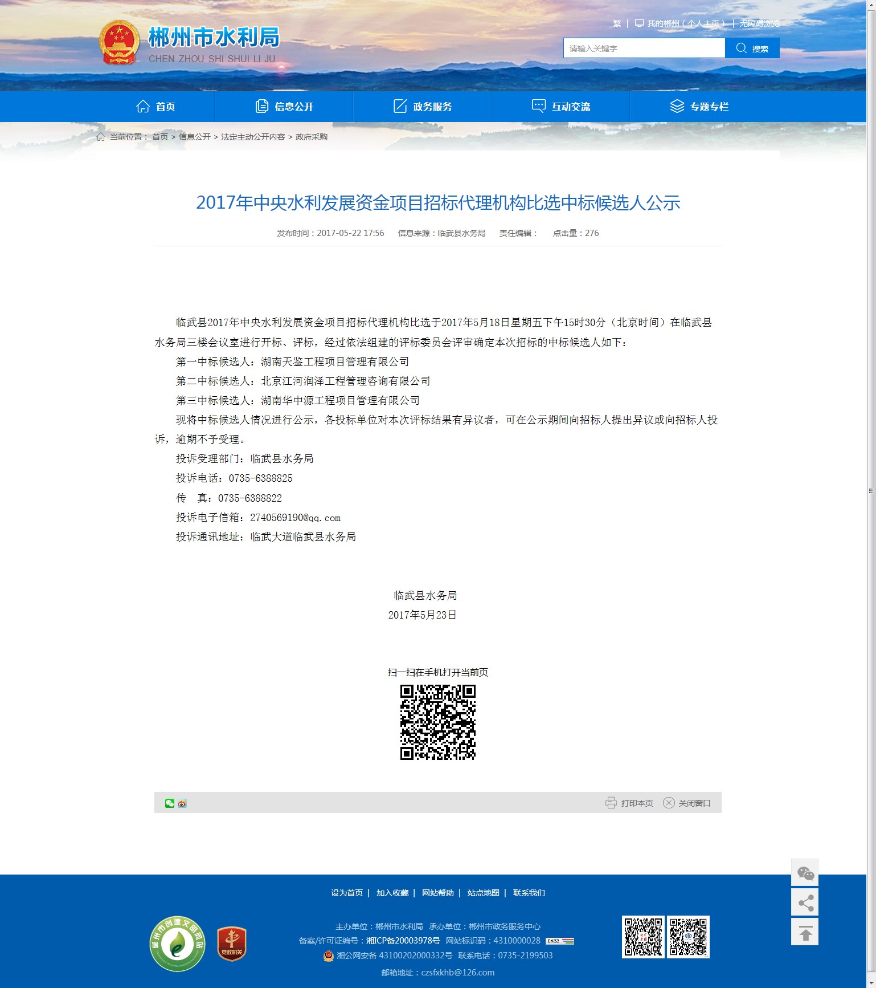The width and height of the screenshot is (876, 988).
Task: Click the 政务服务 edit icon
Action: point(400,106)
